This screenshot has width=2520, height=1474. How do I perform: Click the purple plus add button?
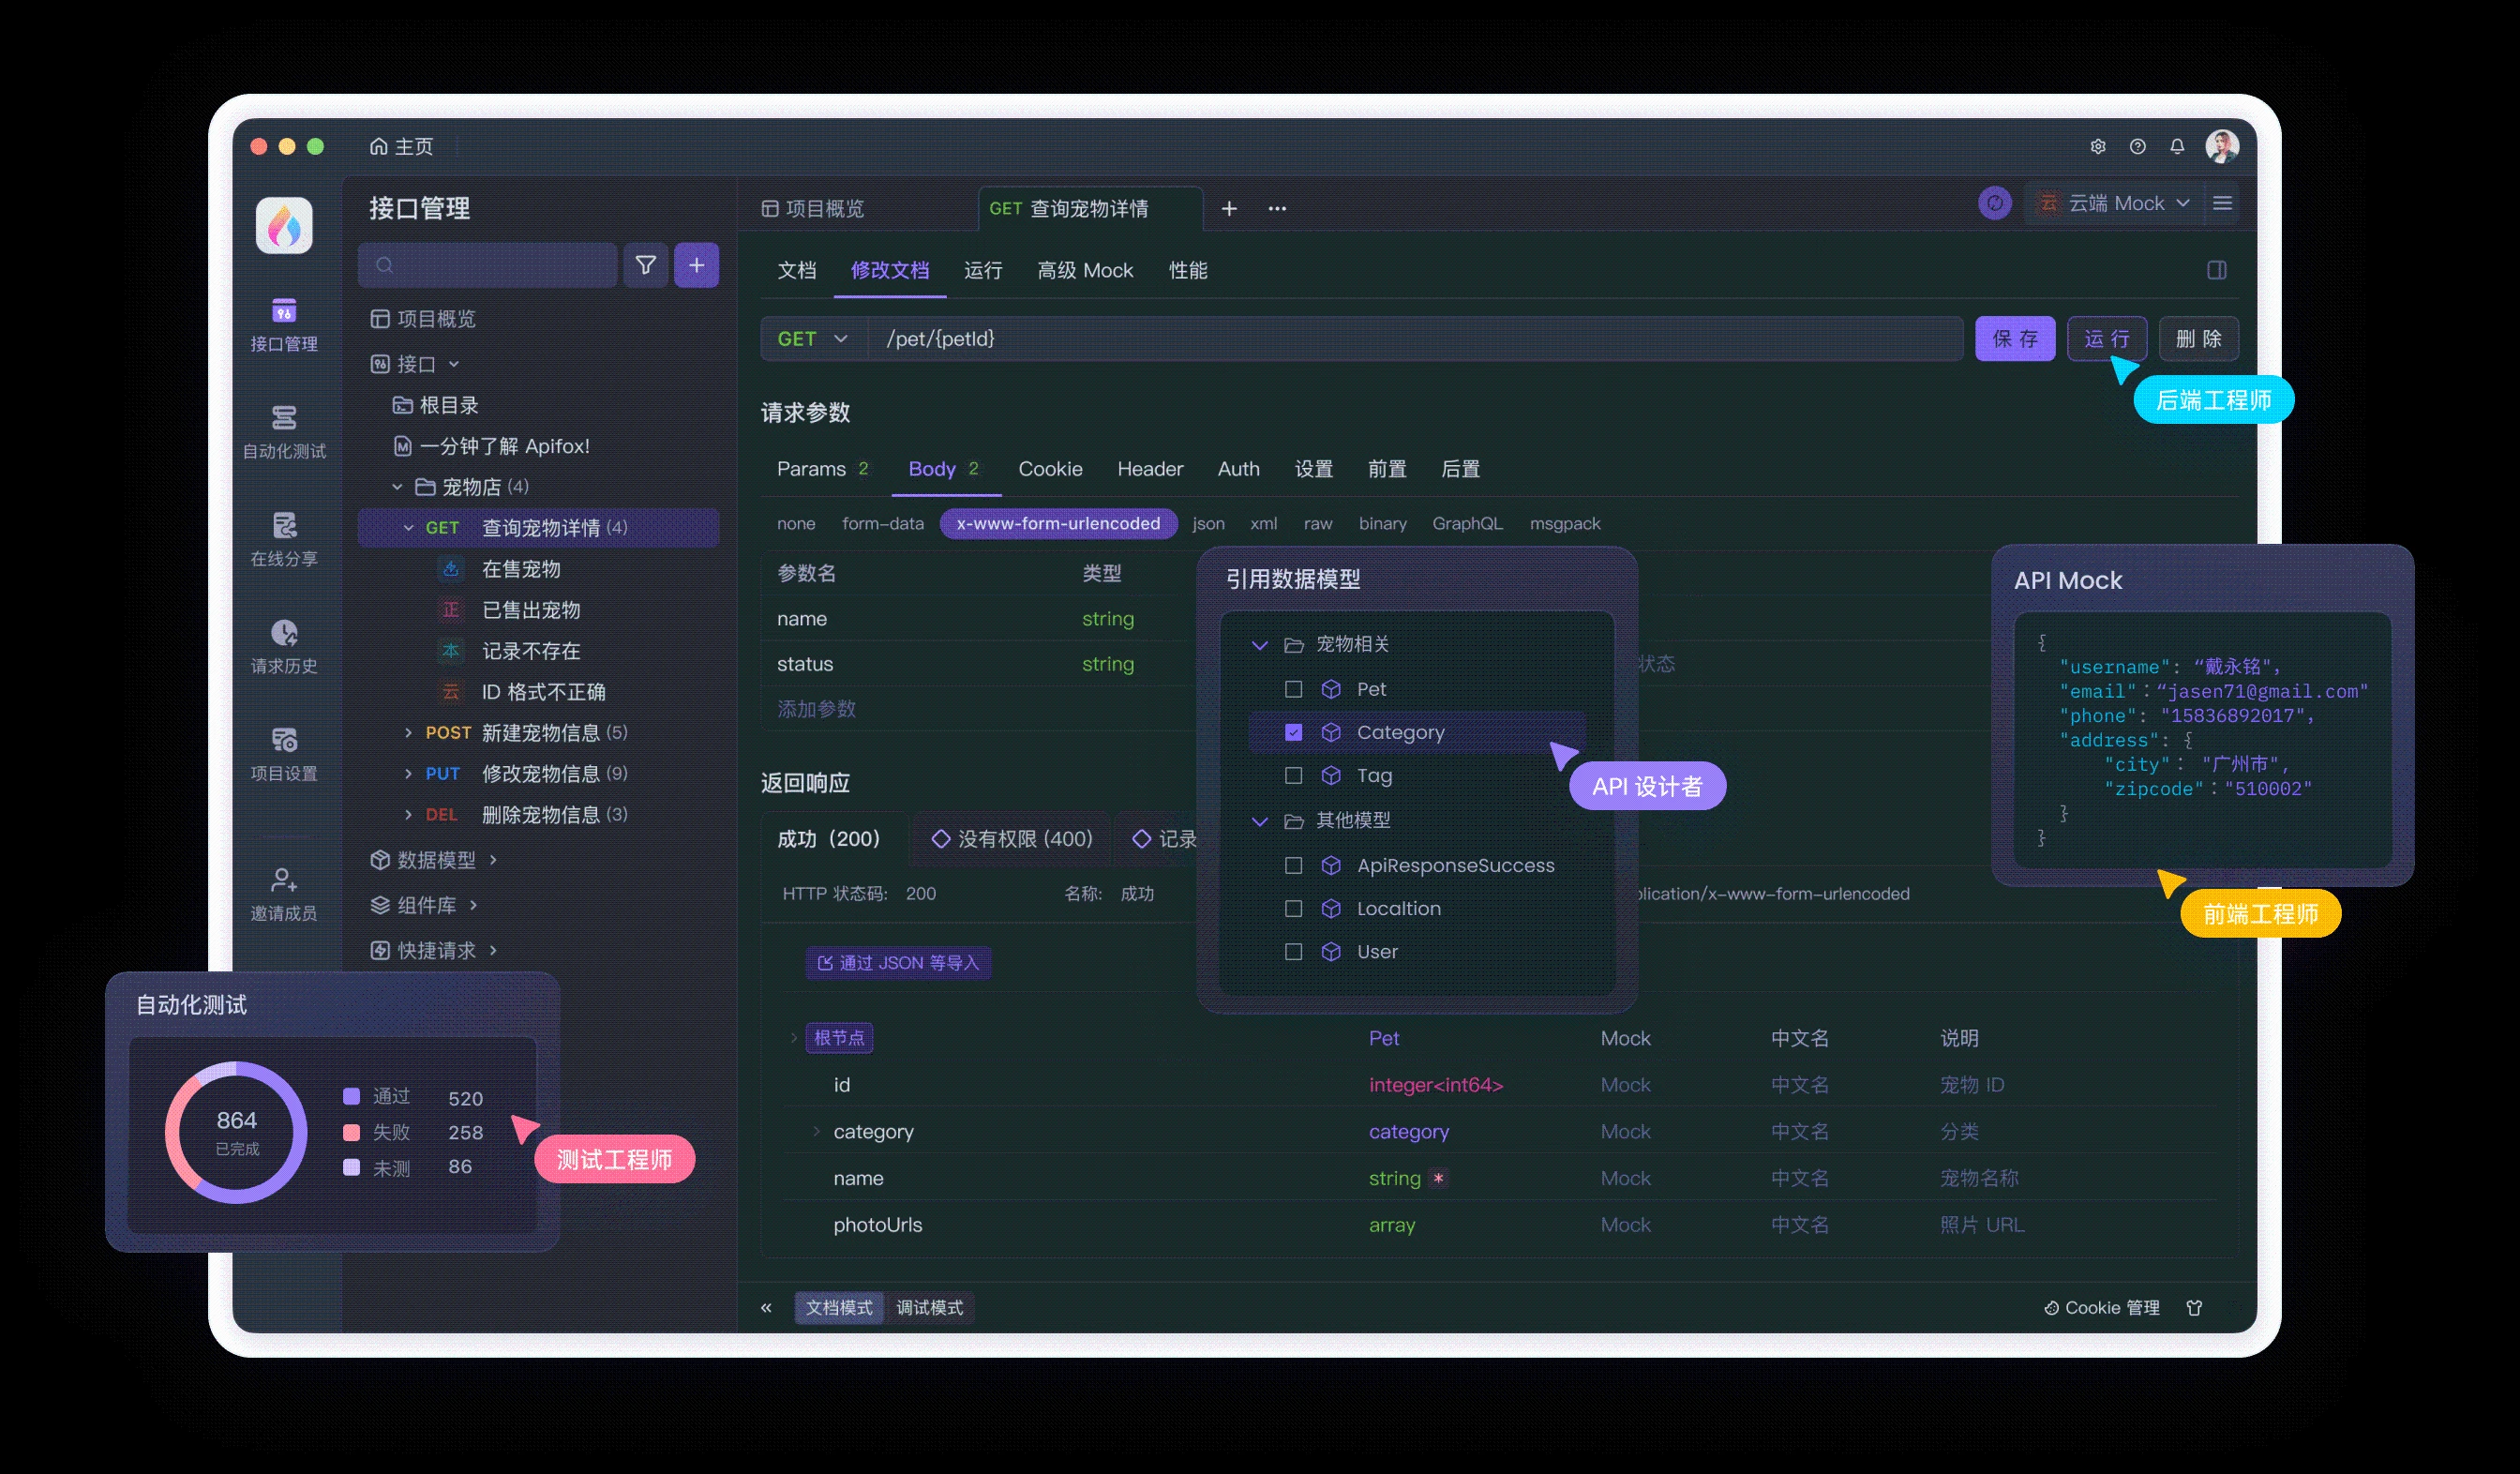tap(697, 265)
